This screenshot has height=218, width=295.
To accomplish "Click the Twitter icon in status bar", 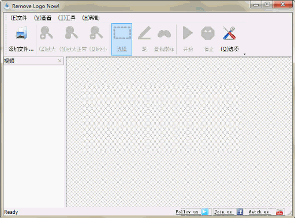I will tap(205, 212).
